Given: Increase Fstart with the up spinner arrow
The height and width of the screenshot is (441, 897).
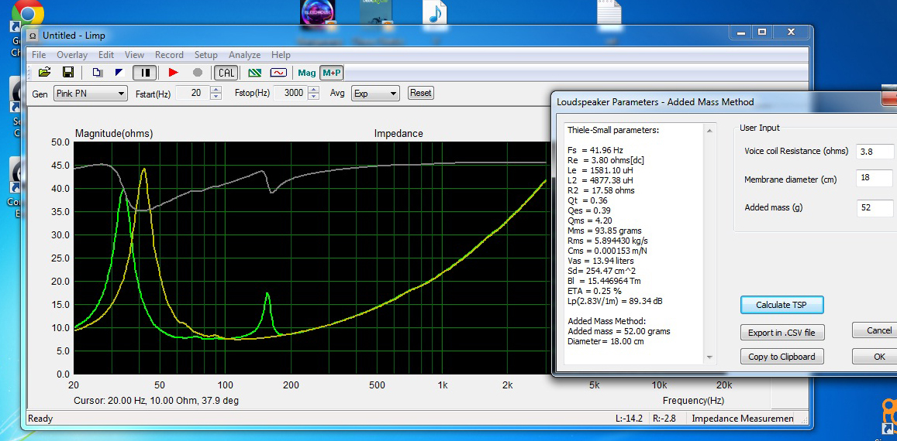Looking at the screenshot, I should [216, 90].
